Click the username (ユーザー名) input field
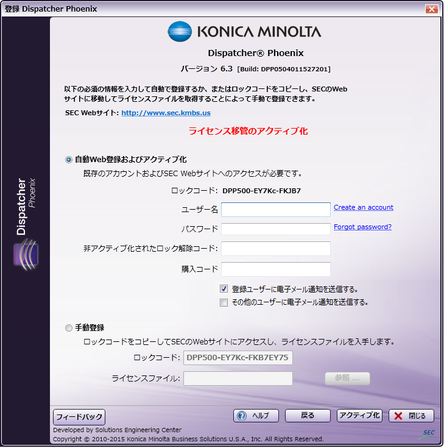 point(276,210)
